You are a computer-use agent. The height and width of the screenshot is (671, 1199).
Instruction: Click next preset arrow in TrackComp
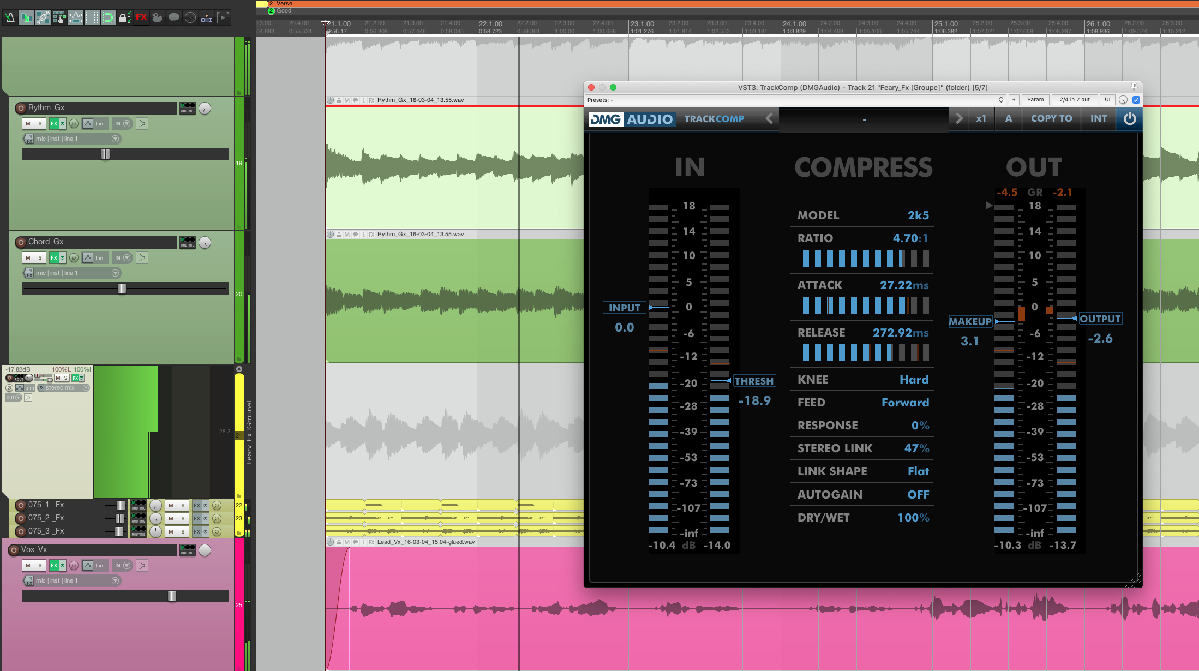pos(959,119)
